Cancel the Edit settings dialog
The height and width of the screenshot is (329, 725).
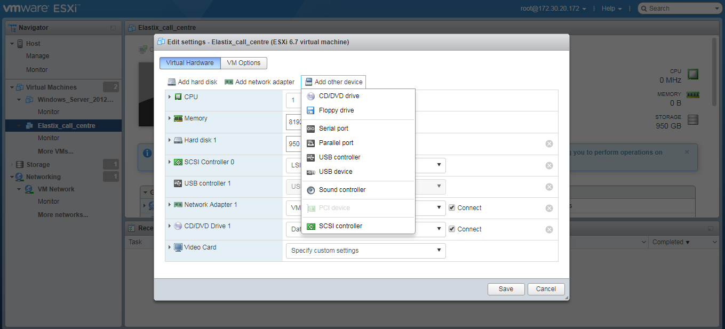coord(546,289)
